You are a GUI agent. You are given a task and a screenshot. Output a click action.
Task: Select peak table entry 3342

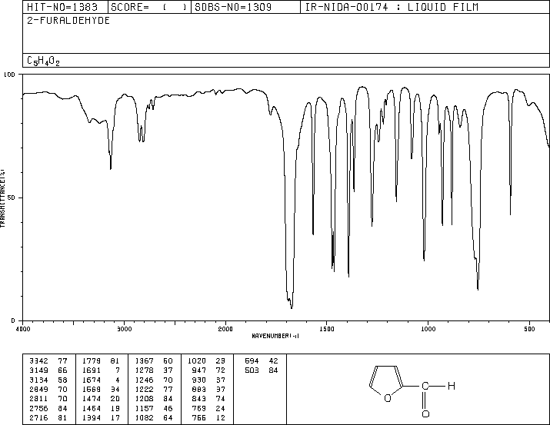(x=39, y=361)
